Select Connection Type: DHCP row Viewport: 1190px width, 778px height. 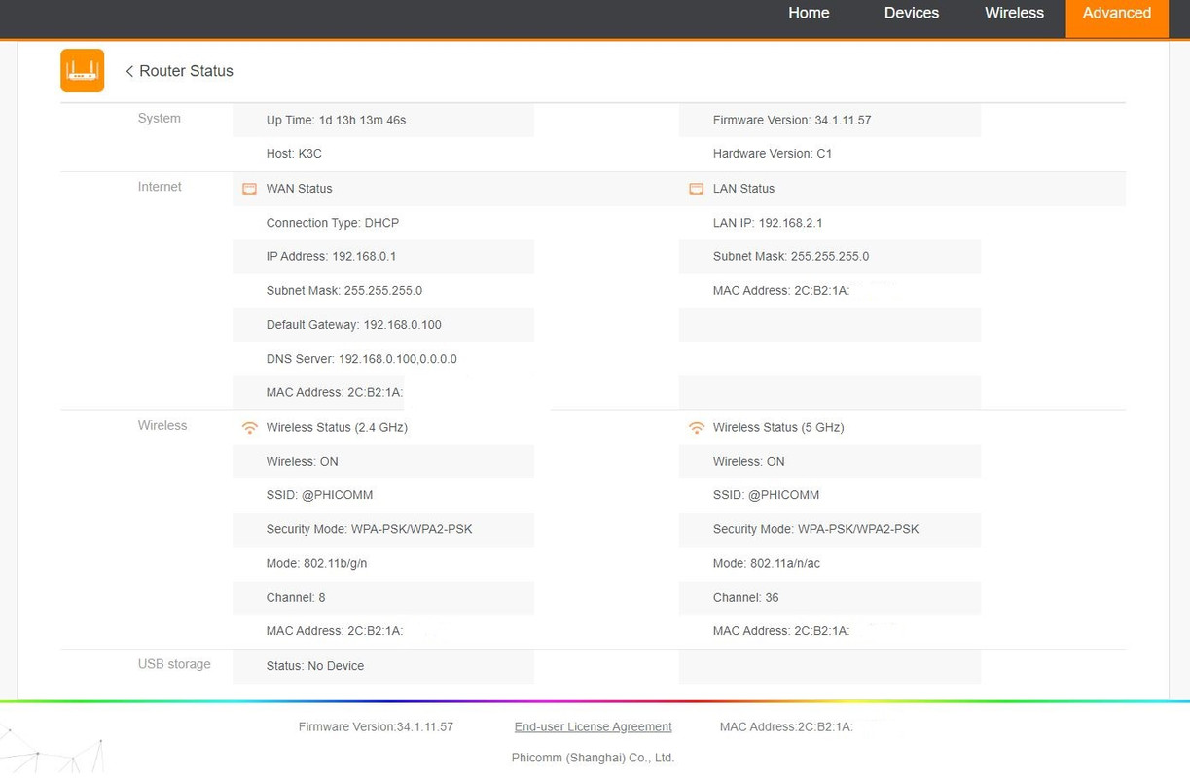click(383, 223)
